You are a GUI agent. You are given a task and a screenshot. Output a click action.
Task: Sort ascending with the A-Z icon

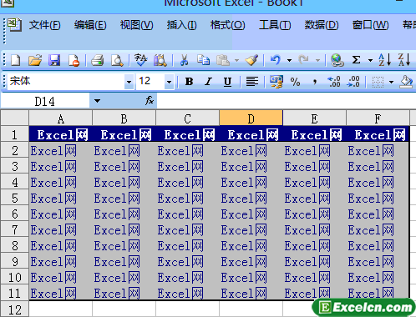click(384, 60)
